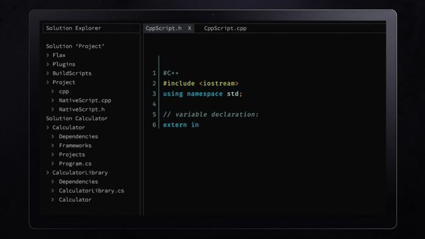425x239 pixels.
Task: Expand the NativeScript.cpp chevron
Action: [53, 100]
